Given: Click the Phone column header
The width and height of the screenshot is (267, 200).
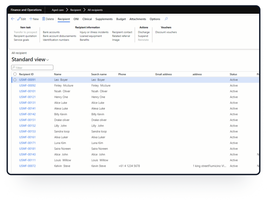Looking at the screenshot, I should [122, 74].
